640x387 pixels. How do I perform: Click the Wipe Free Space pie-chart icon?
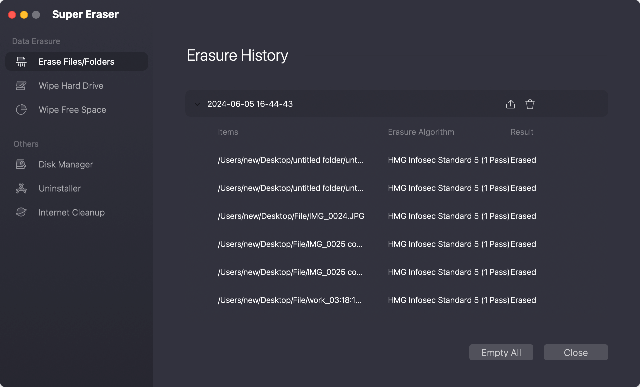(21, 109)
